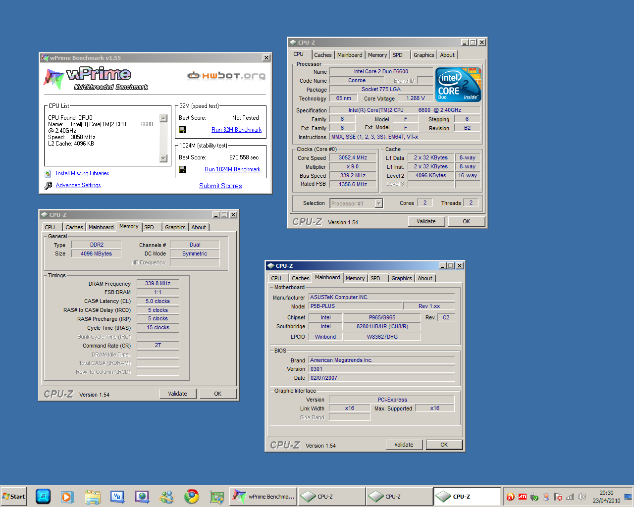Open the Action Center flag tray icon

558,497
